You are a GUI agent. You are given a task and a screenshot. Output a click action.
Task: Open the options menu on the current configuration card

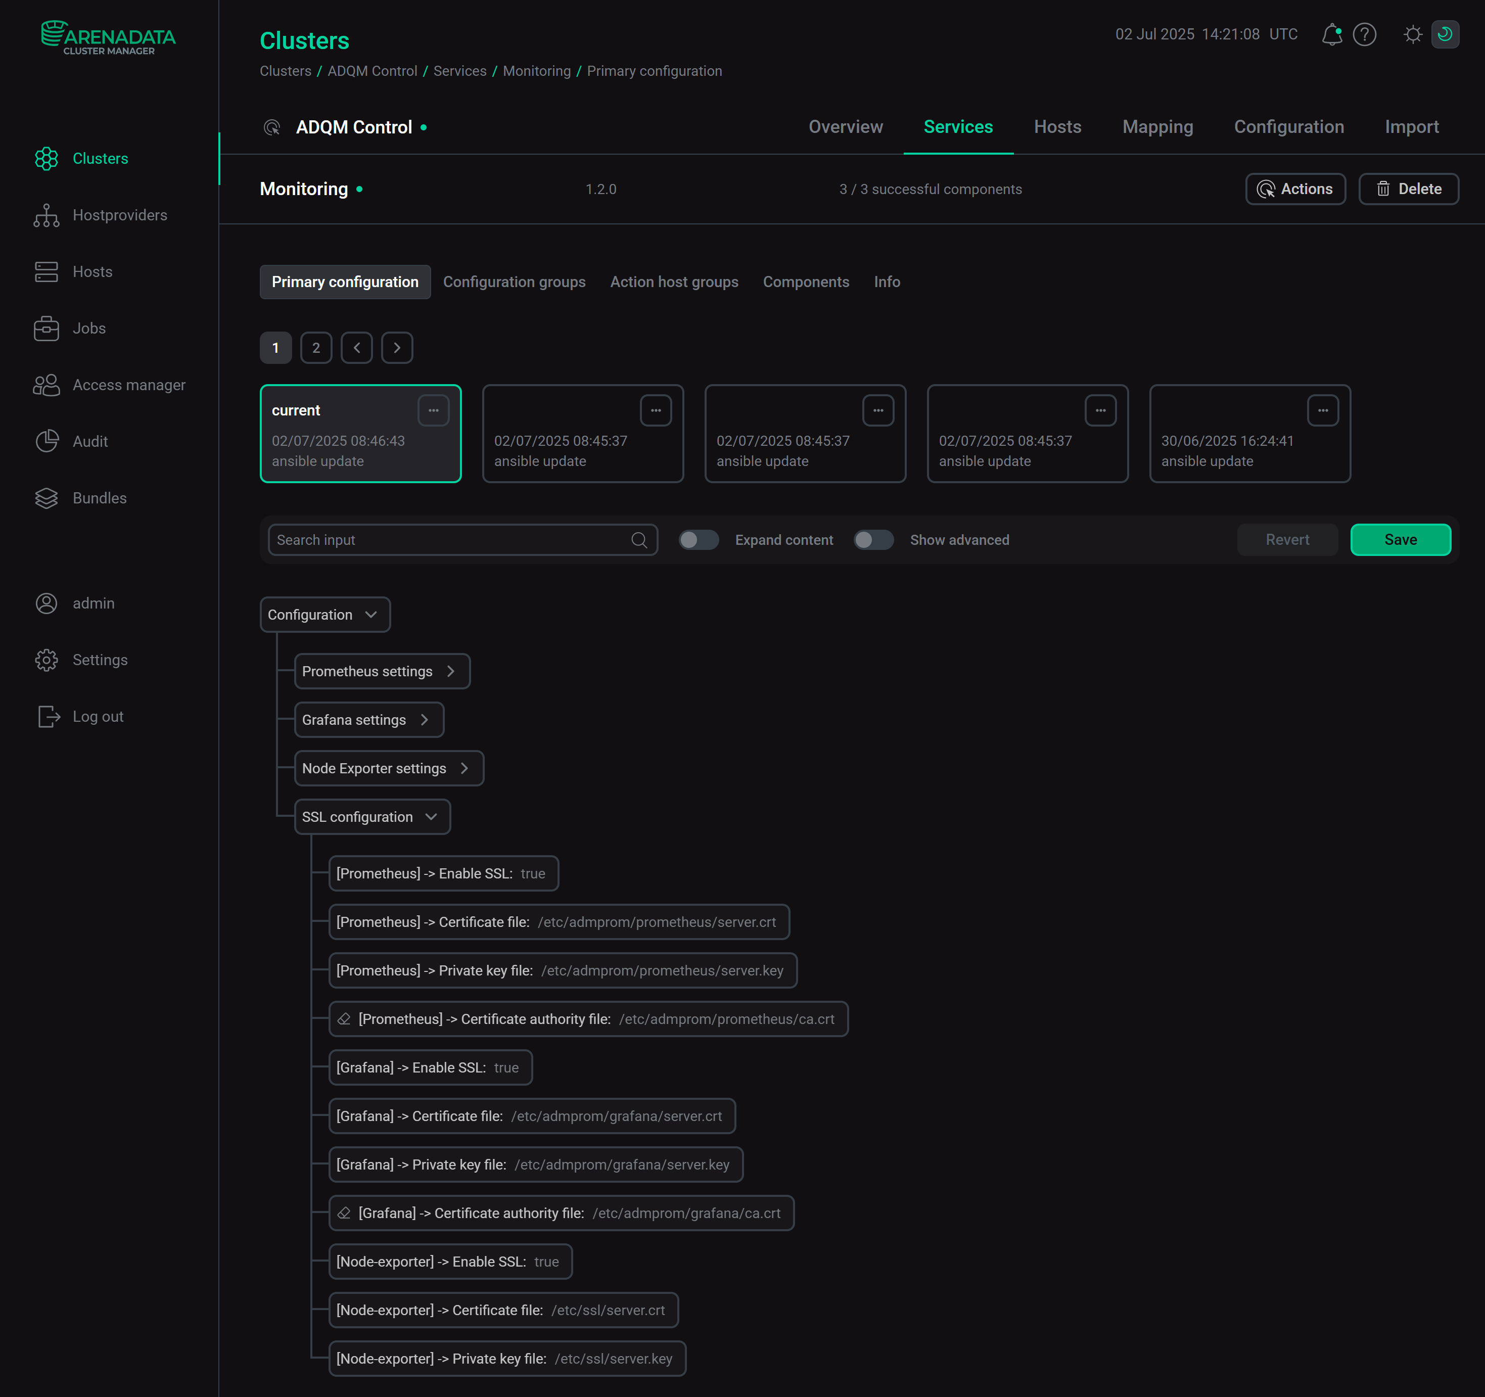point(434,409)
